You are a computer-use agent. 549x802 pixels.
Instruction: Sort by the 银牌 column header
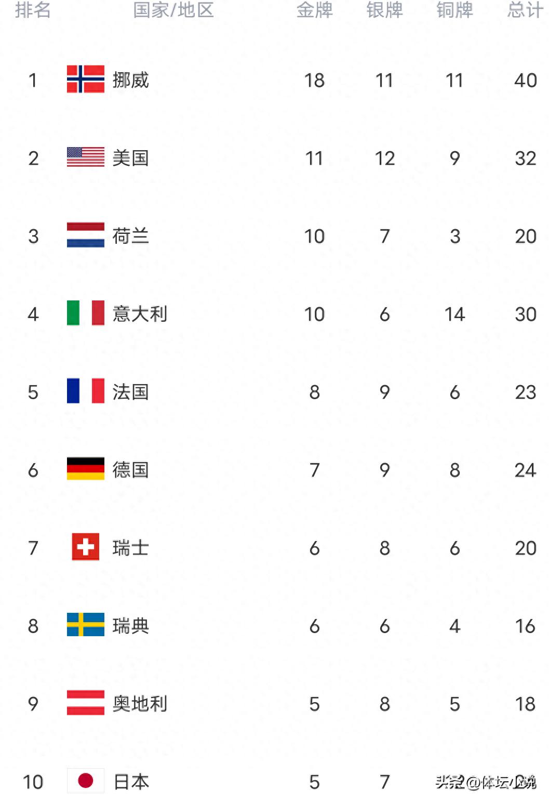point(384,10)
